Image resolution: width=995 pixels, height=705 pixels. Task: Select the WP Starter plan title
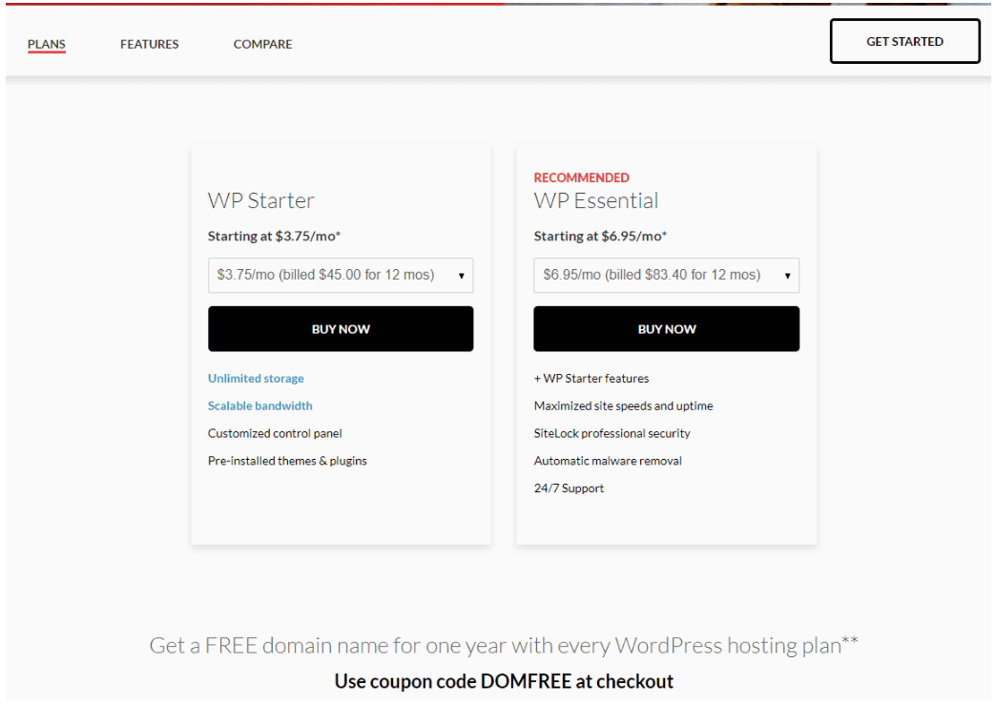(260, 200)
